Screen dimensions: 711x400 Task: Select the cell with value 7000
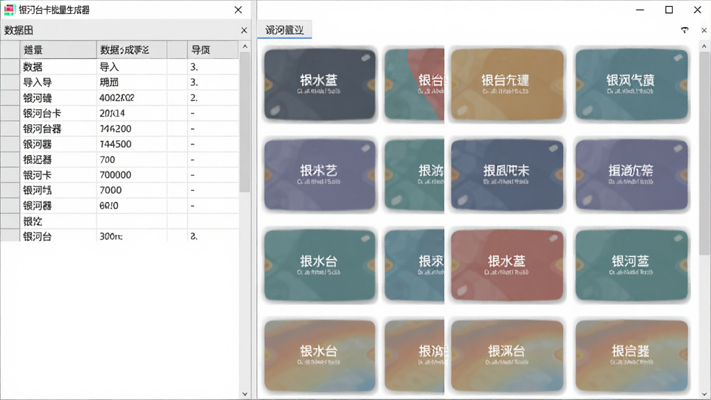pyautogui.click(x=131, y=190)
